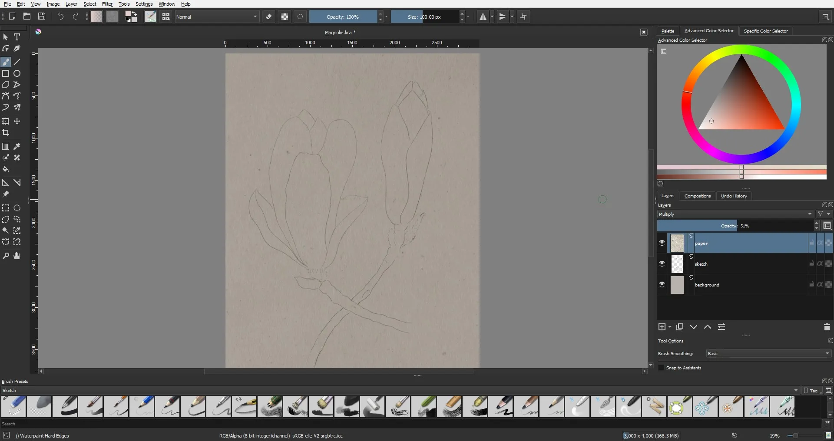
Task: Click the Undo arrow icon
Action: tap(61, 17)
